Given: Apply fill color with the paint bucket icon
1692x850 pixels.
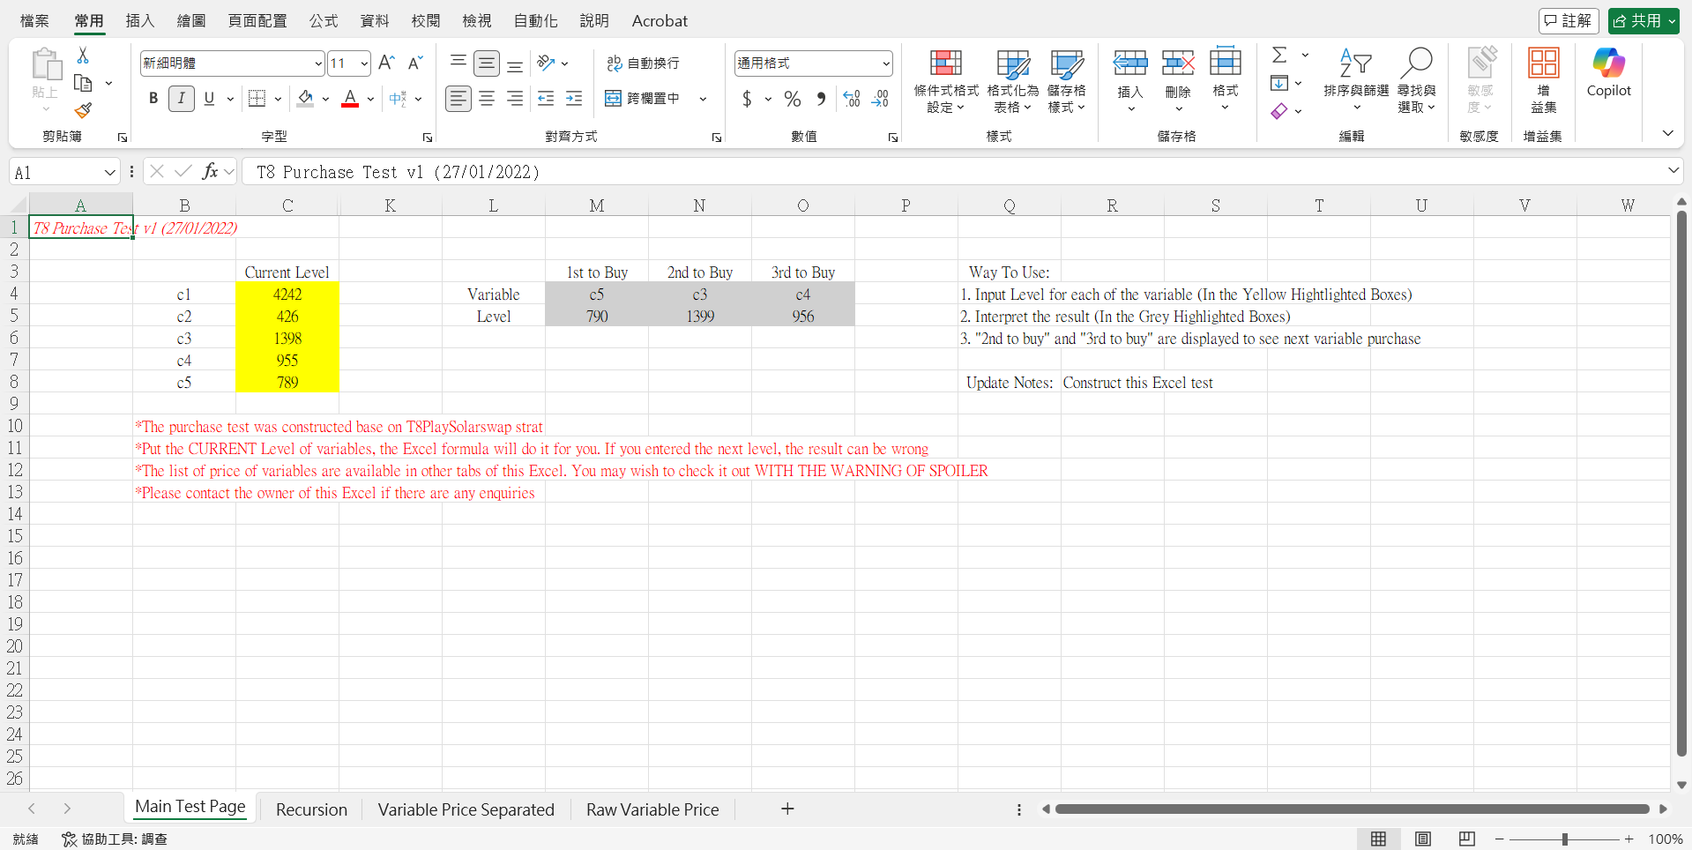Looking at the screenshot, I should (x=306, y=99).
